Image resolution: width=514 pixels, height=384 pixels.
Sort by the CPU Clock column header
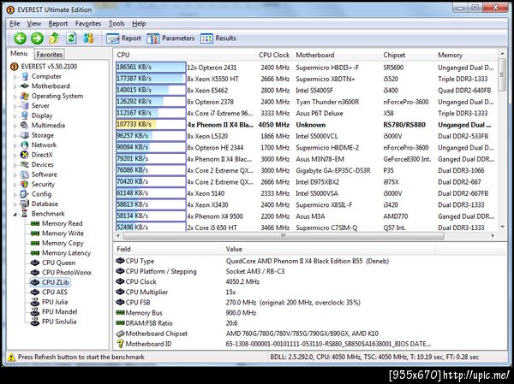click(x=274, y=55)
